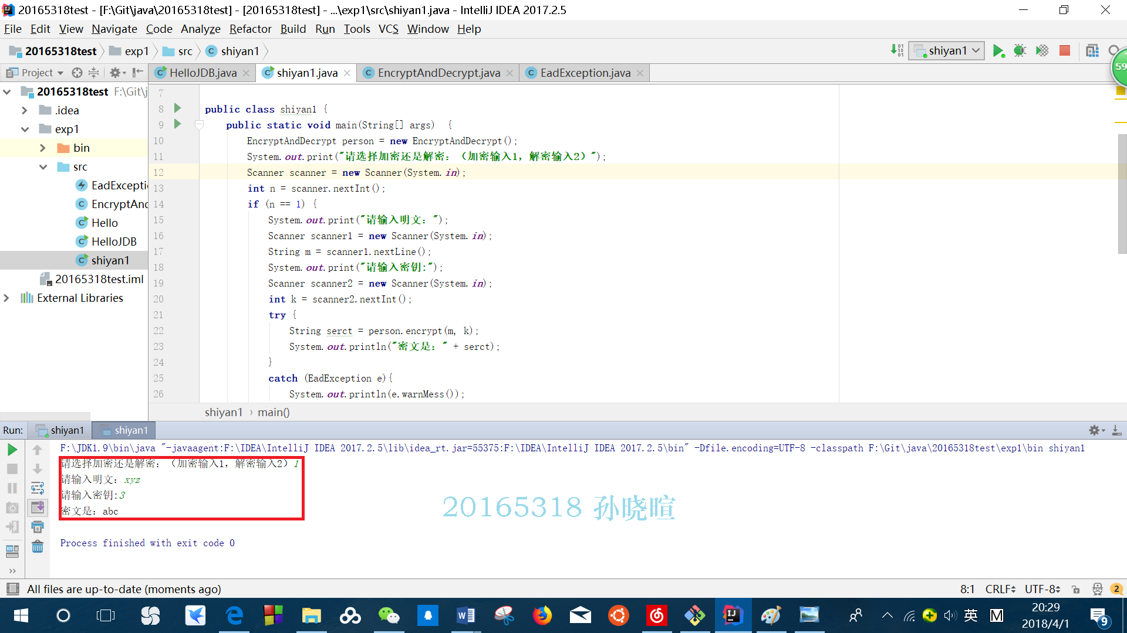The height and width of the screenshot is (633, 1127).
Task: Toggle Project panel visibility
Action: [x=137, y=72]
